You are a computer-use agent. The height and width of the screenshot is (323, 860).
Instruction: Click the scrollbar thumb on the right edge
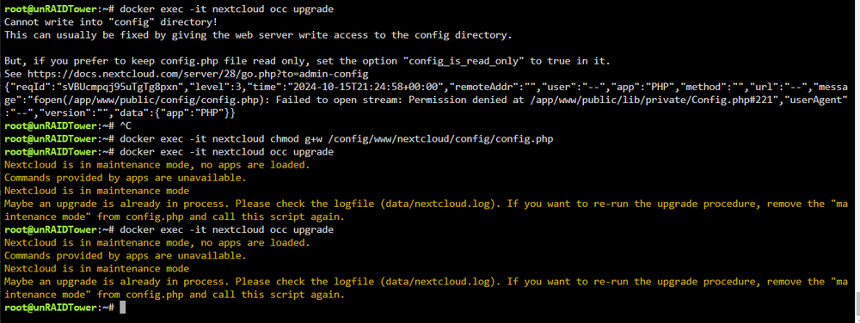pos(857,300)
